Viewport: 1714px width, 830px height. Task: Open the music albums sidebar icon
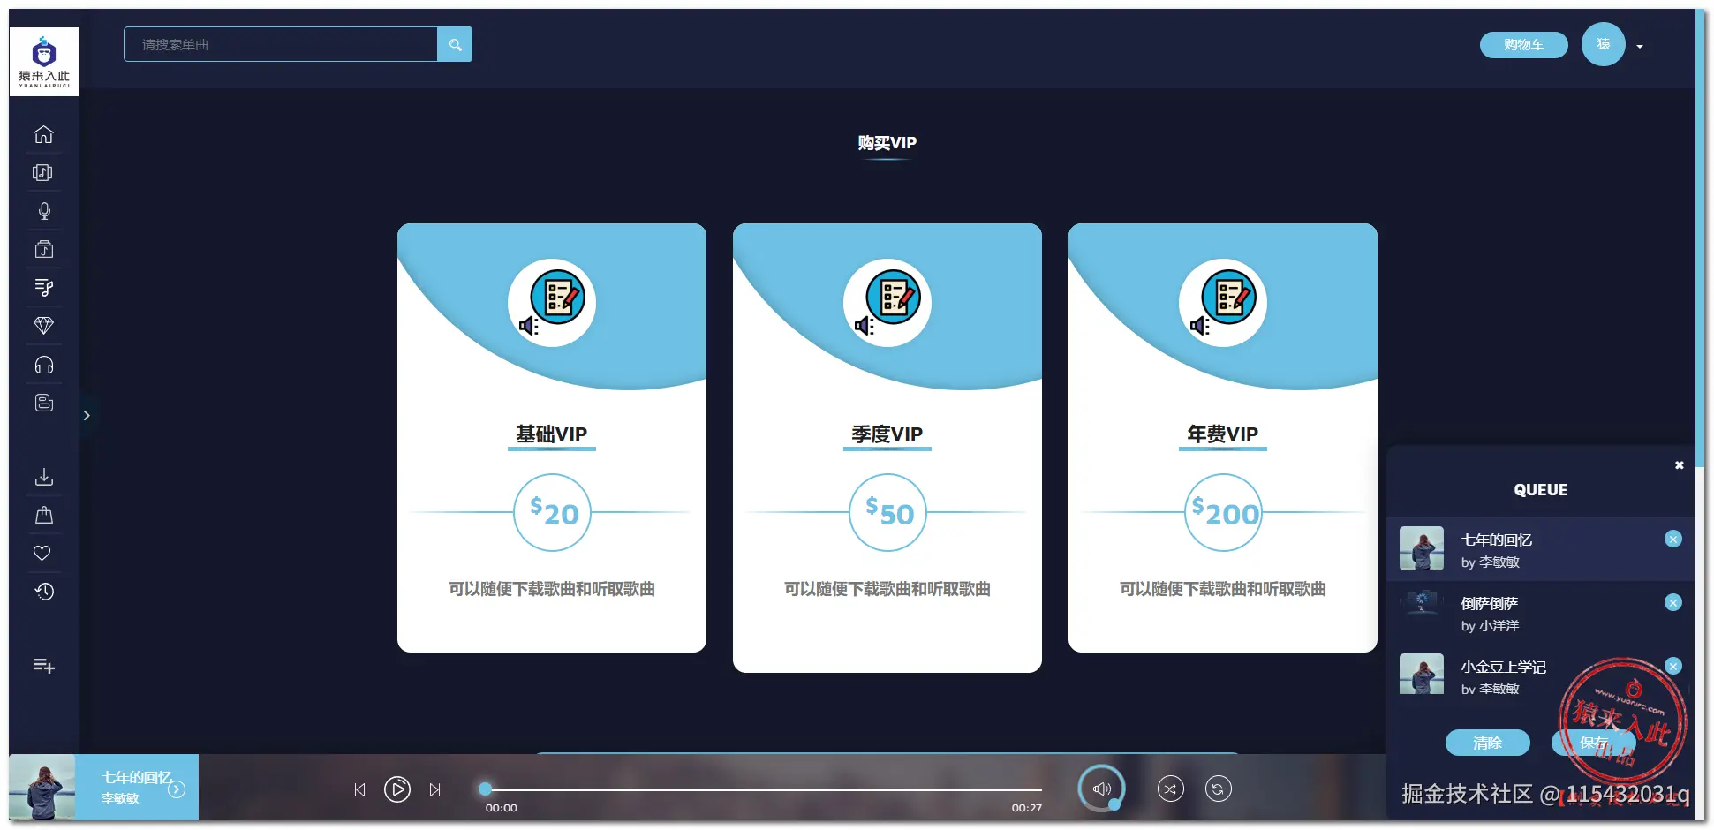(x=43, y=173)
